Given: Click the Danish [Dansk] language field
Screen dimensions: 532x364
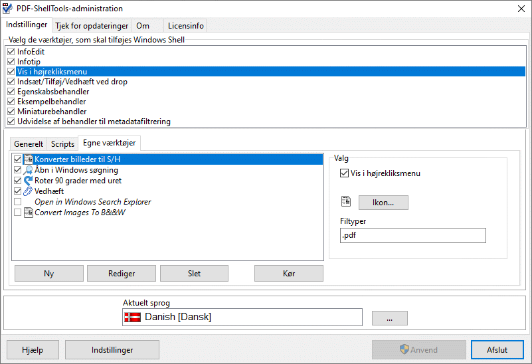Looking at the screenshot, I should click(x=242, y=318).
